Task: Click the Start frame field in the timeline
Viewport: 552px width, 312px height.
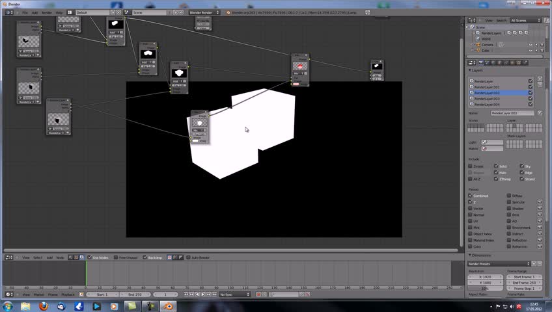Action: (x=102, y=294)
